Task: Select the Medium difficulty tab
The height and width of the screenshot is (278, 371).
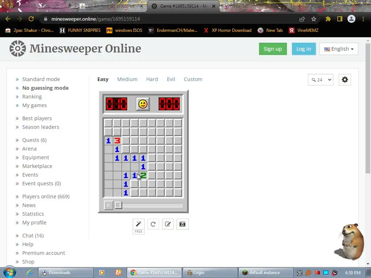Action: point(127,79)
